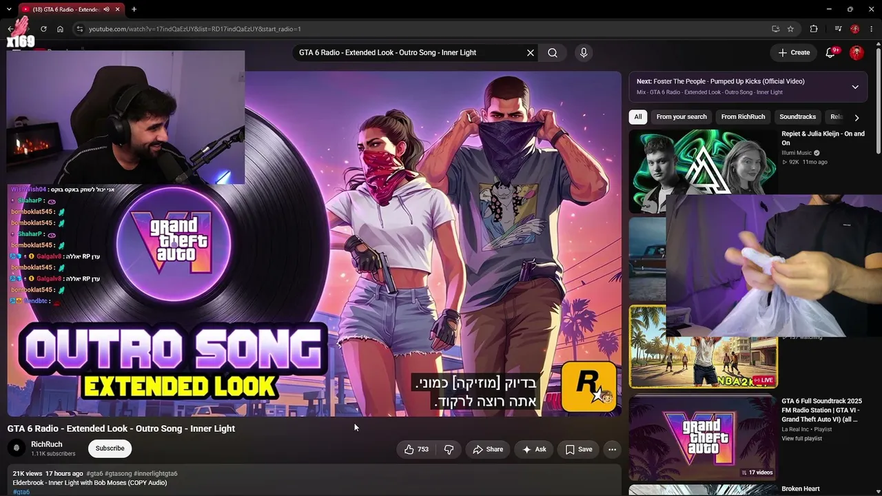
Task: Open the Chrome profile avatar
Action: (855, 29)
